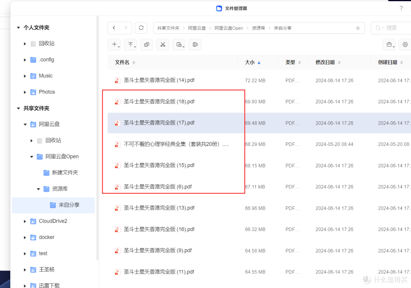The image size is (411, 288).
Task: Click the search magnifier icon
Action: pos(378,28)
